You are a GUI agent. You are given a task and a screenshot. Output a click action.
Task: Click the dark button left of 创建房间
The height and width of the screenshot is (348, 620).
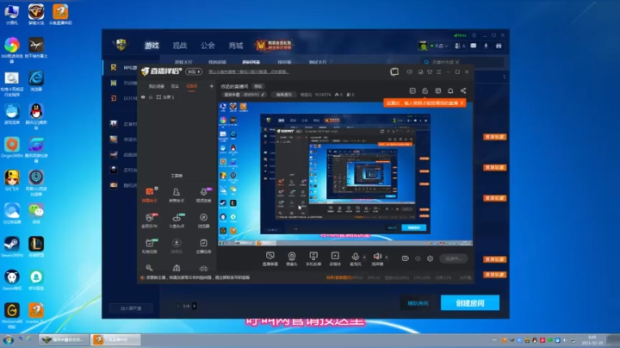(x=418, y=303)
